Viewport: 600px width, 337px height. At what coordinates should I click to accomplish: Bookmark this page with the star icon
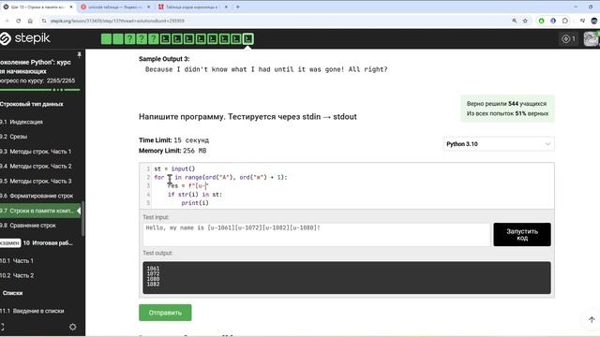tap(525, 21)
